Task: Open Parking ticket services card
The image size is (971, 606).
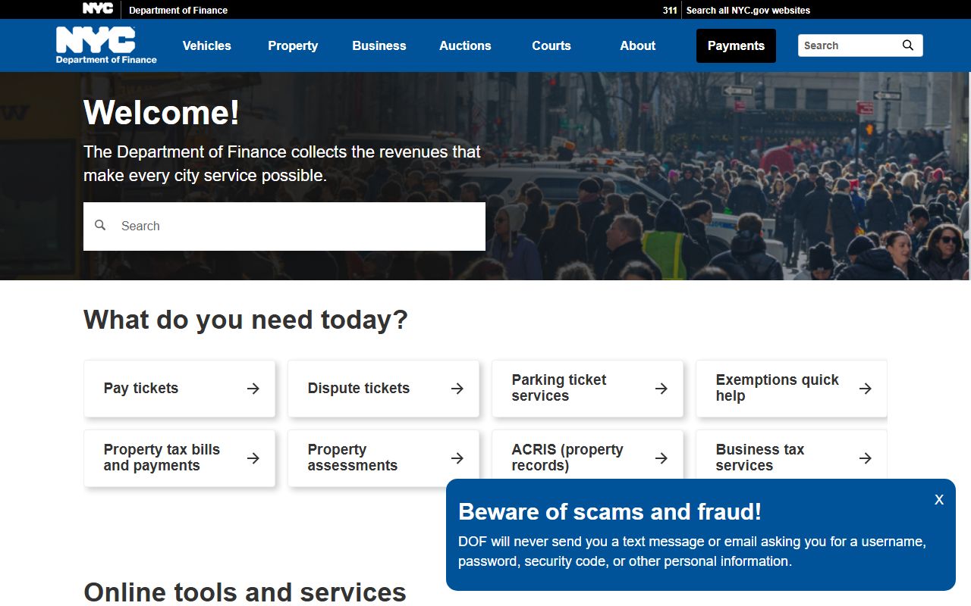Action: (x=588, y=389)
